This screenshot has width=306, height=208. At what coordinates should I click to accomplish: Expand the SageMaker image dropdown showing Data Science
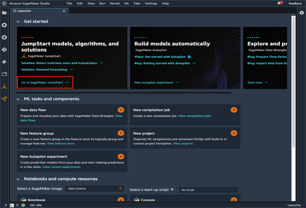coord(94,188)
